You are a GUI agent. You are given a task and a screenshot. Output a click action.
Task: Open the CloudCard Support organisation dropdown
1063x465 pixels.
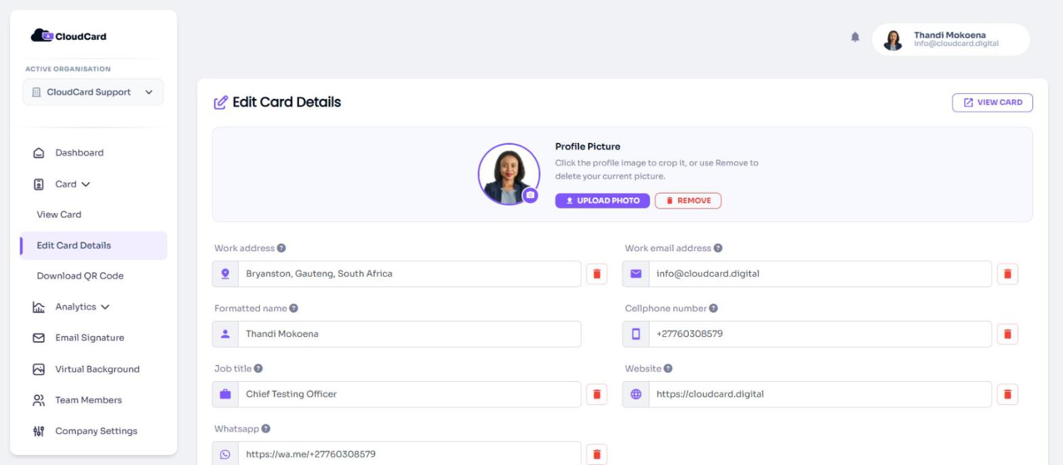click(93, 92)
